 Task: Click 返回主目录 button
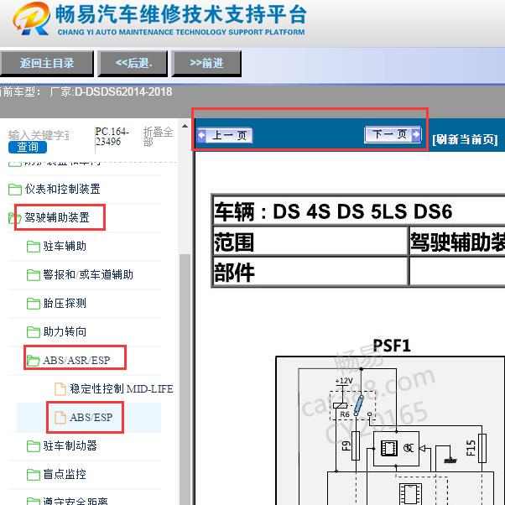[x=47, y=63]
